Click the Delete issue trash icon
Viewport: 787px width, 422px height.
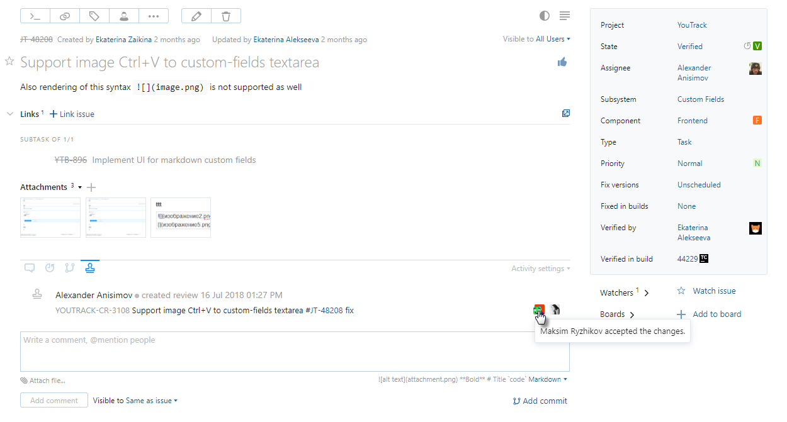tap(226, 16)
